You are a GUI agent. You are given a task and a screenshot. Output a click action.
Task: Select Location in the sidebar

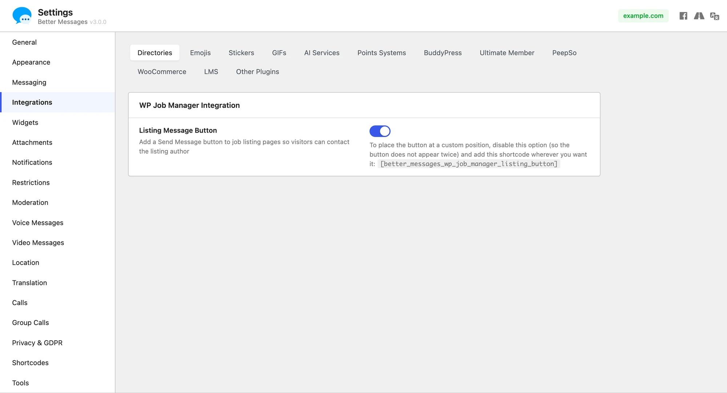[57, 263]
